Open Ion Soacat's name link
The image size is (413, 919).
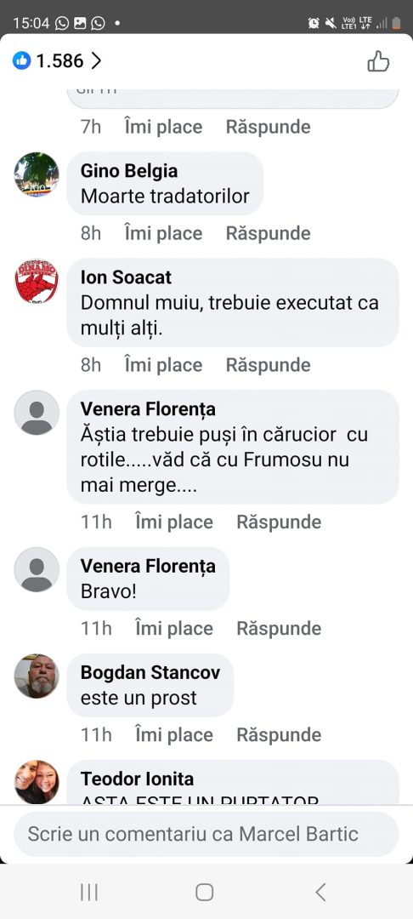[127, 277]
